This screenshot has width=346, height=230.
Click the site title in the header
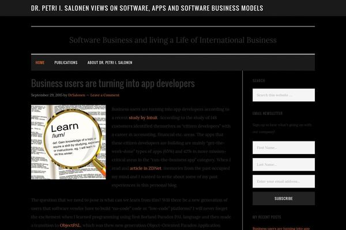point(147,8)
